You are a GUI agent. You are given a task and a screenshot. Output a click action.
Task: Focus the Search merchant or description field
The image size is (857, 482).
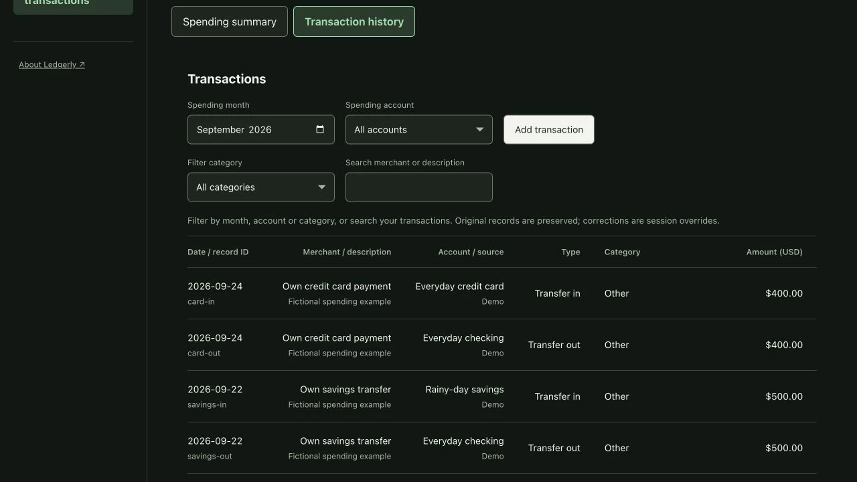(419, 187)
